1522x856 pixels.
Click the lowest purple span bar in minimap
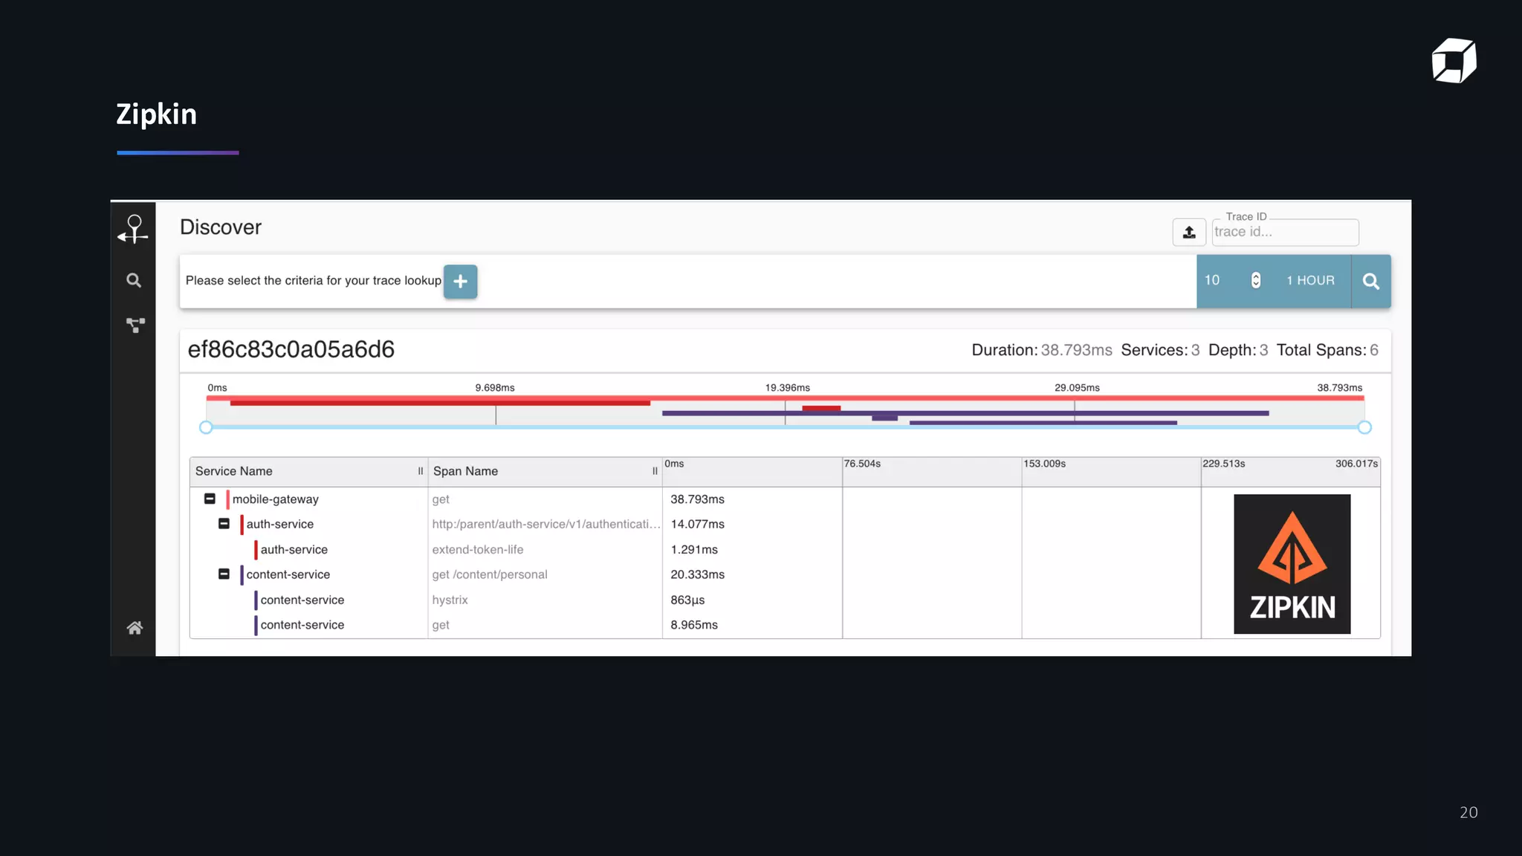point(1043,423)
